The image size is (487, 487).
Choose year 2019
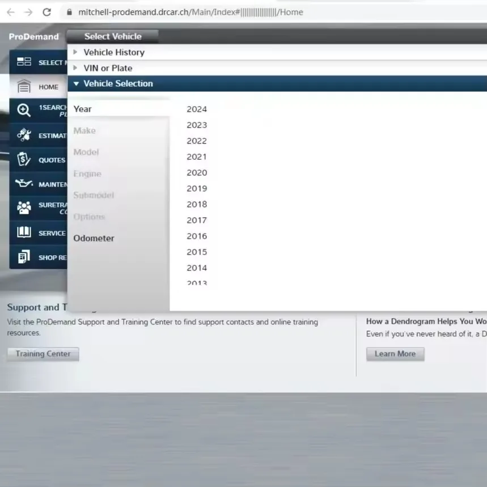click(x=197, y=188)
